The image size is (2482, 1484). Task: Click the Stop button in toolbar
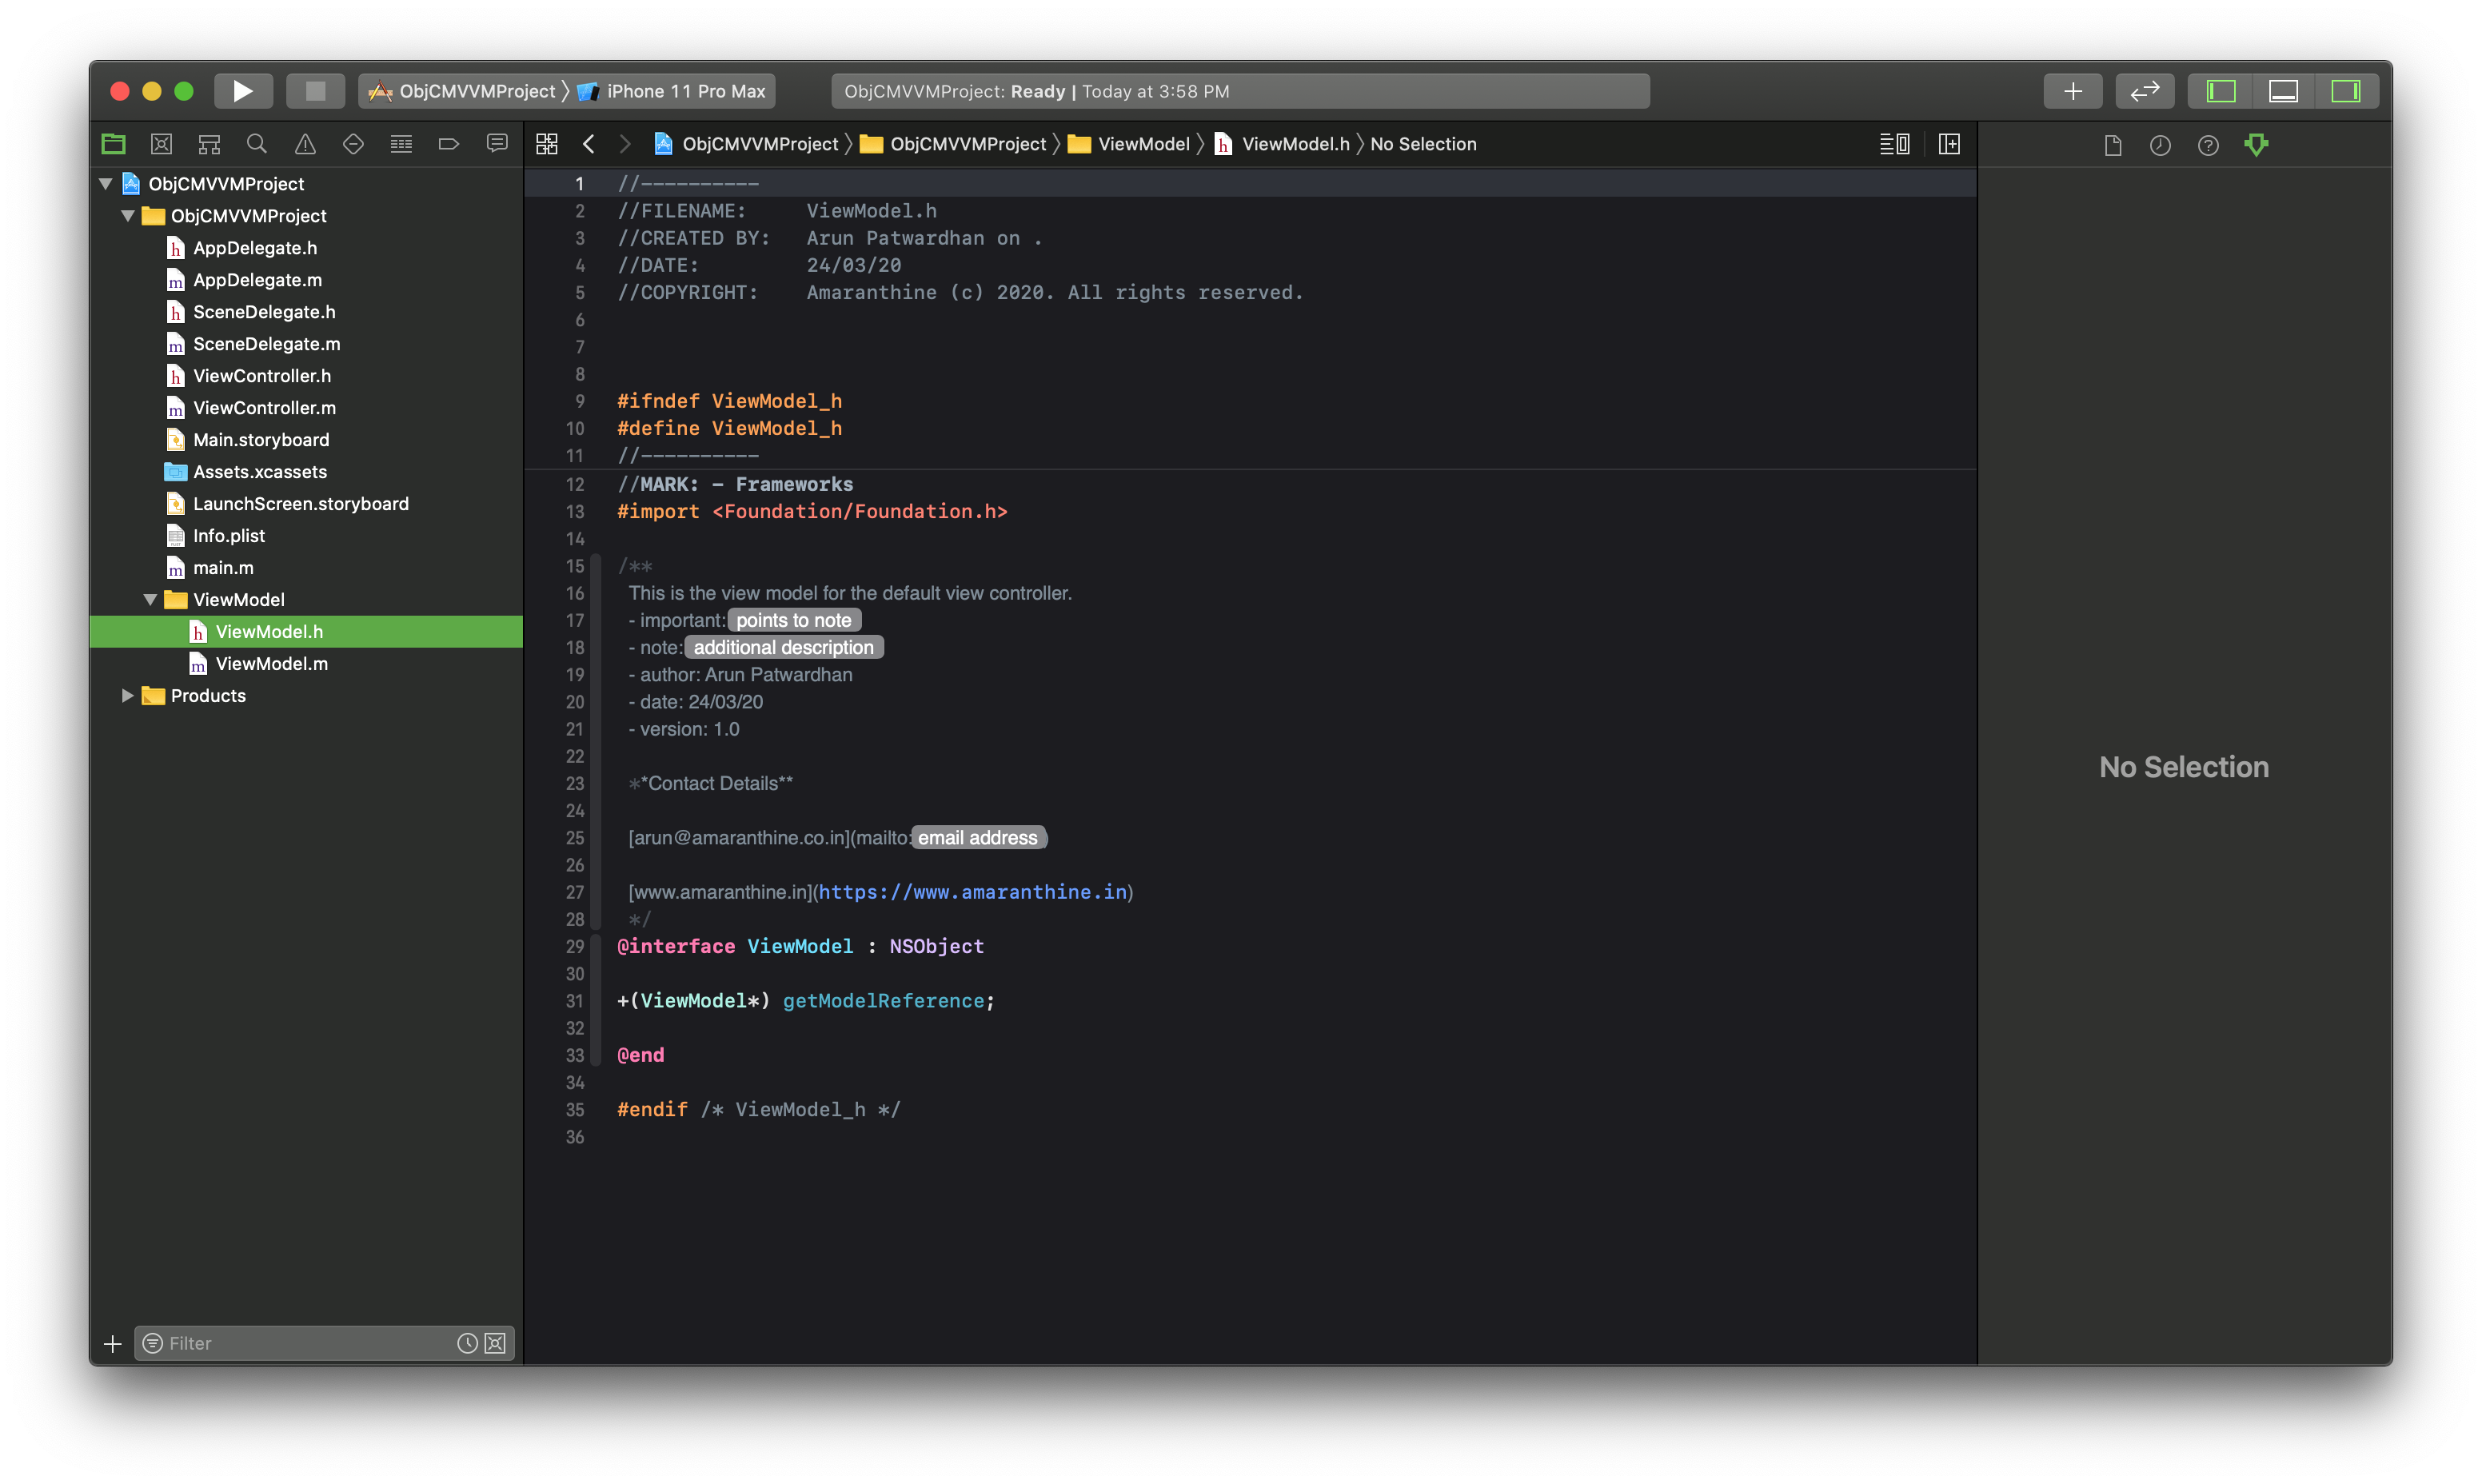tap(315, 91)
